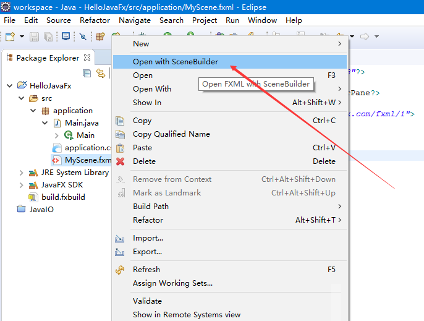Collapse the HelloJavaFx project node
This screenshot has width=424, height=321.
pos(10,86)
